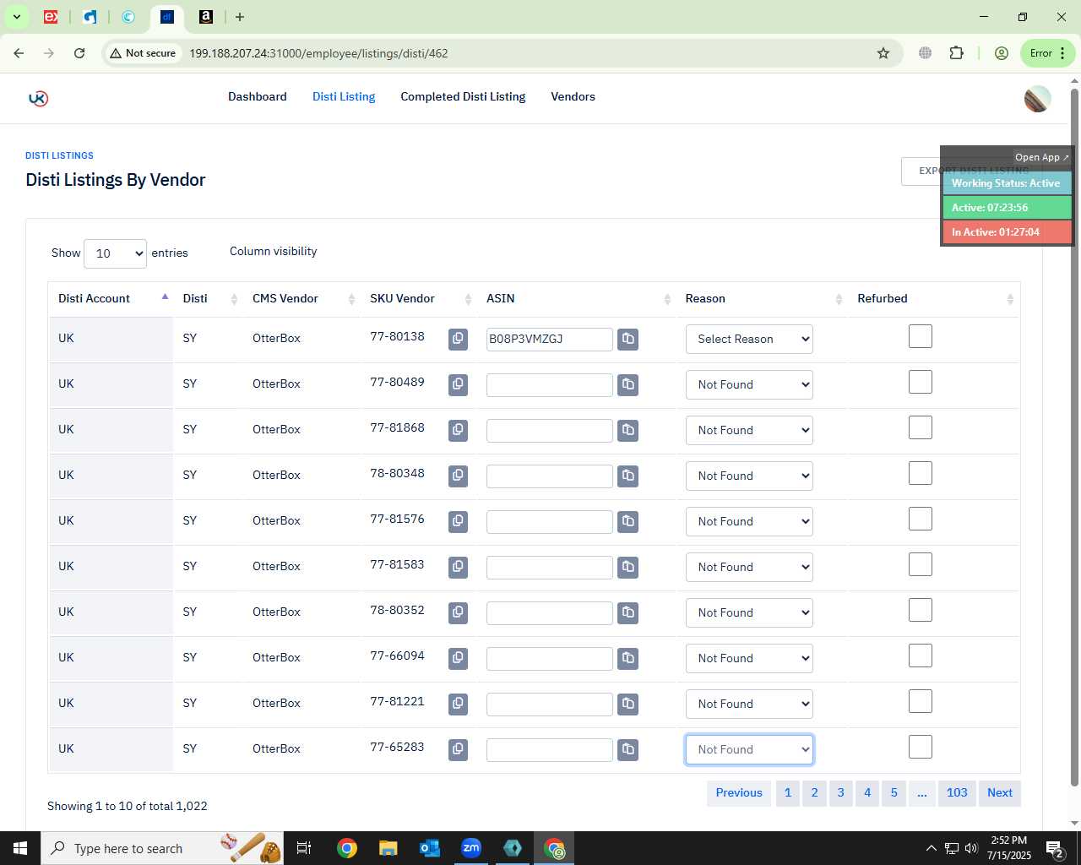Click the browser address bar URL
The image size is (1081, 865).
pos(318,53)
